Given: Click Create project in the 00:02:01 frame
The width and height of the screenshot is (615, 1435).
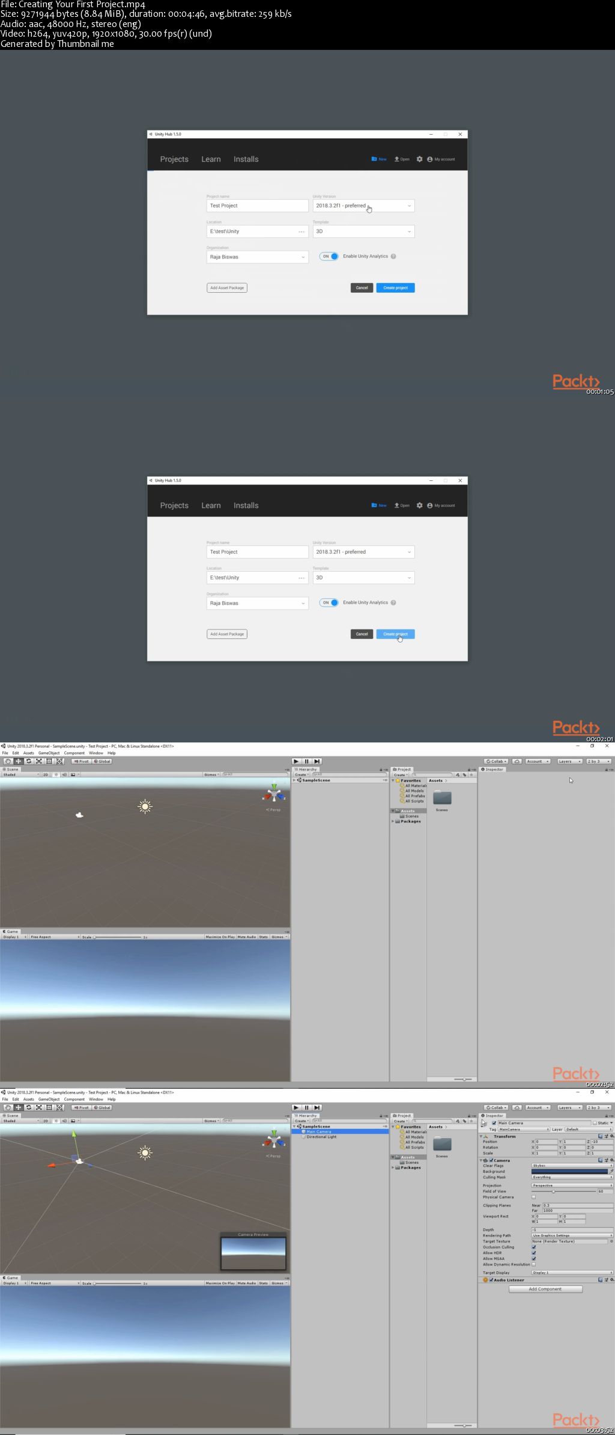Looking at the screenshot, I should coord(395,634).
